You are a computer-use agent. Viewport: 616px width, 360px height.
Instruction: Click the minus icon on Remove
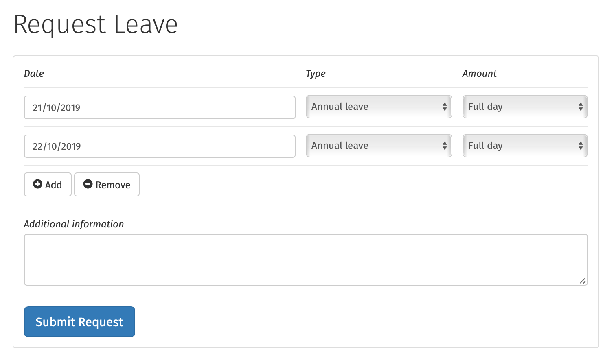pos(88,184)
